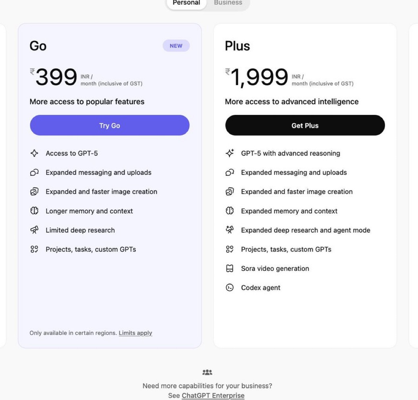Click the Codex agent icon

point(229,287)
